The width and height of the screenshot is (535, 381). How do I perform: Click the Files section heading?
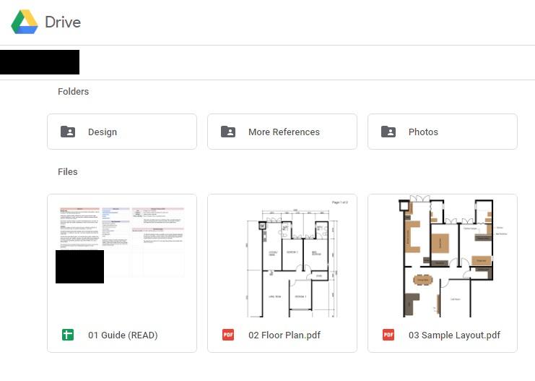pos(68,172)
